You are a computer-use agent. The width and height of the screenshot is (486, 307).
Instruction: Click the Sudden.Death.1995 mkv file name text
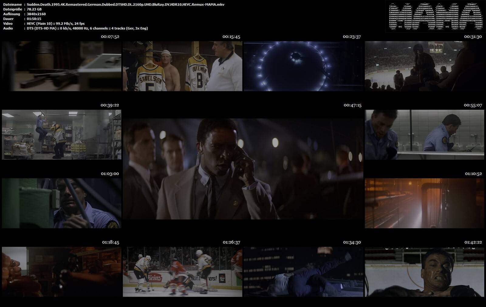pyautogui.click(x=125, y=5)
